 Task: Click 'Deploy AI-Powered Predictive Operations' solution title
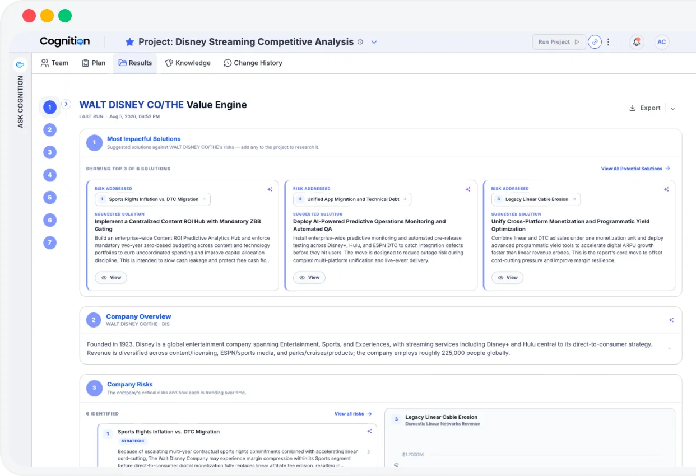(369, 225)
